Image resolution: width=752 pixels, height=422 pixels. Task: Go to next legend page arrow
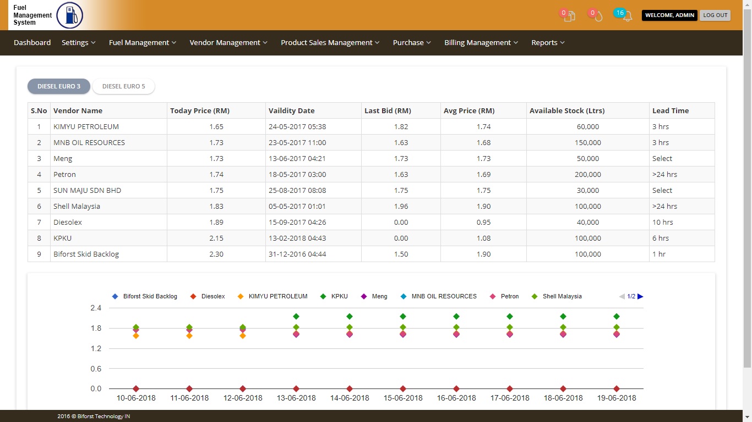(x=640, y=297)
